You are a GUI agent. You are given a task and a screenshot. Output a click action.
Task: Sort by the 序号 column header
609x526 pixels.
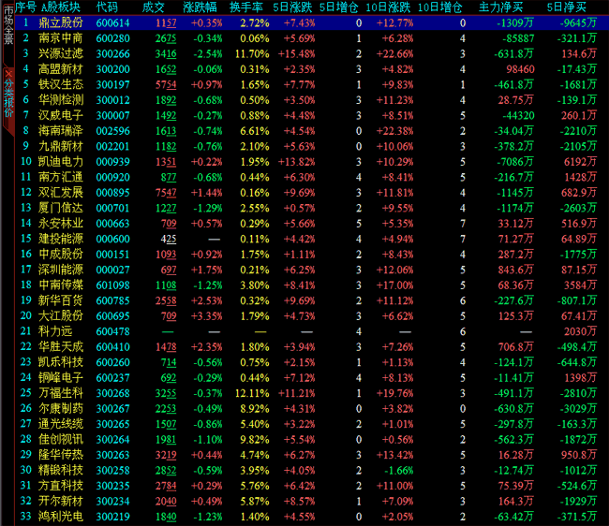tap(25, 7)
